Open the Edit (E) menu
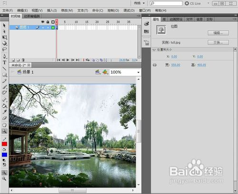The height and width of the screenshot is (194, 238). coord(22,10)
